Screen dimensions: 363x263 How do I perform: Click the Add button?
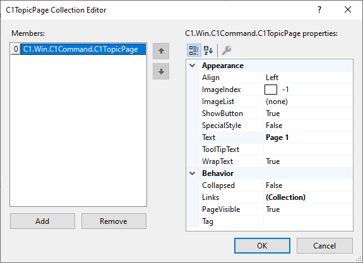coord(42,221)
